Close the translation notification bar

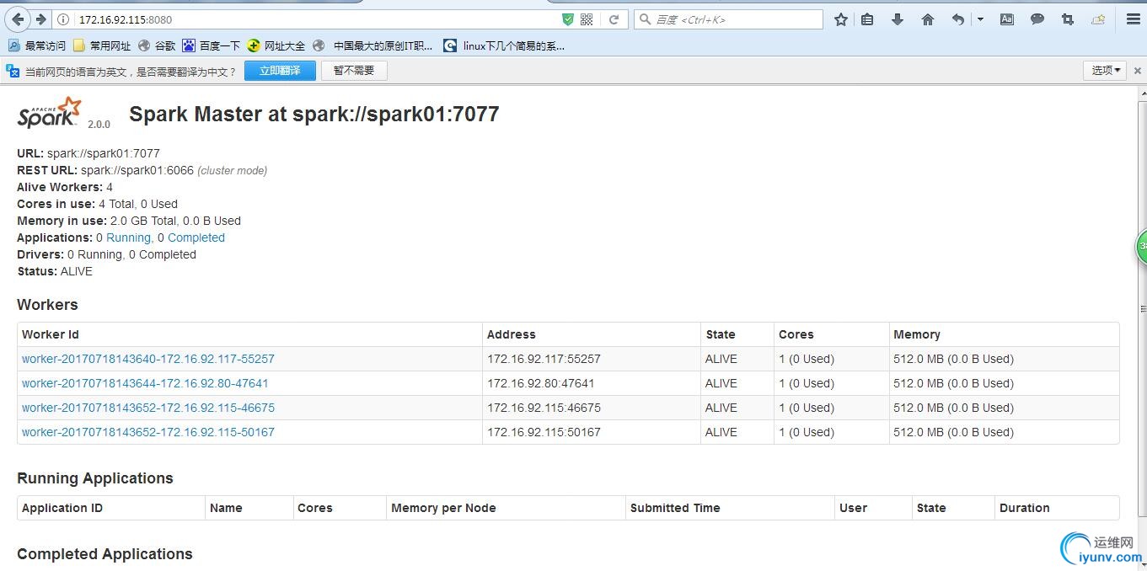point(1137,71)
